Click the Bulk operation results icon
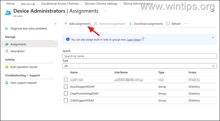Viewport: 220px width, 121px height. point(6,67)
